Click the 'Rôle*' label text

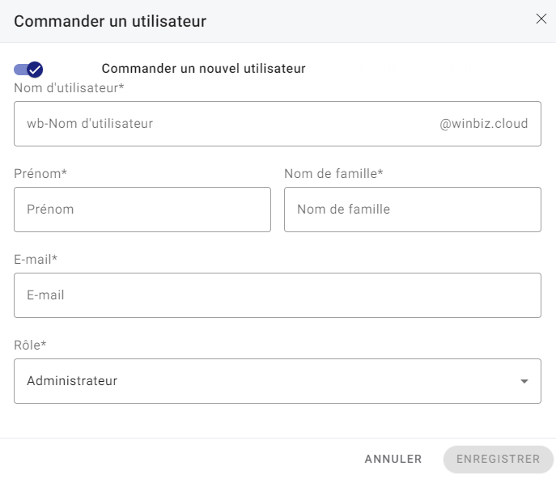(30, 345)
